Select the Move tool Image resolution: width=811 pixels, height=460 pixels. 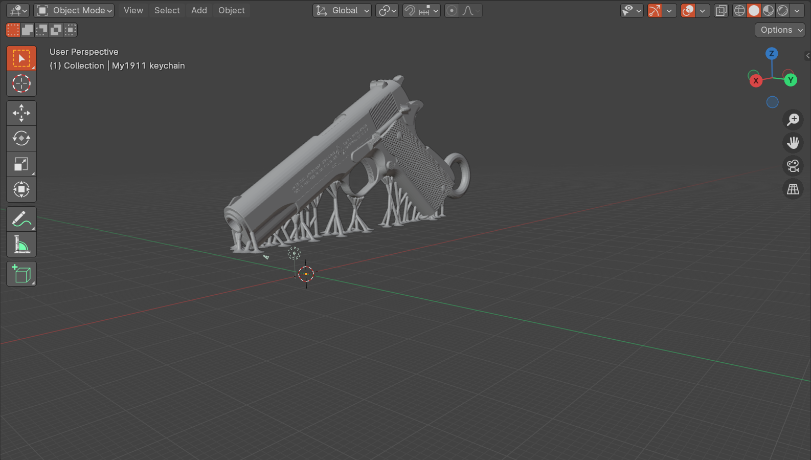[x=21, y=113]
